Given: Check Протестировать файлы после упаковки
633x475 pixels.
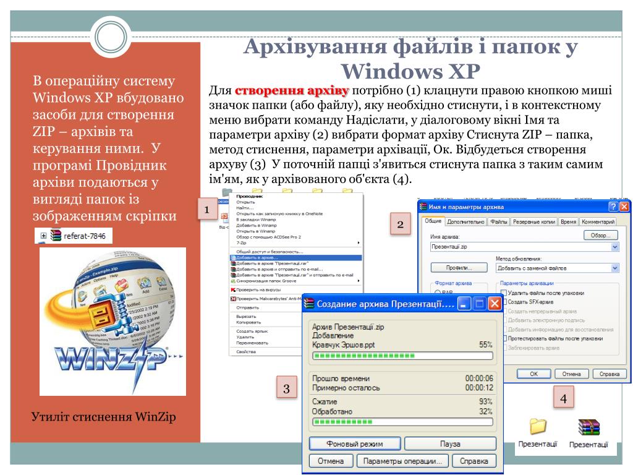Looking at the screenshot, I should pos(504,338).
